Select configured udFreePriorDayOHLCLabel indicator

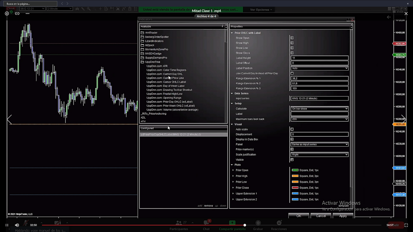(x=183, y=134)
